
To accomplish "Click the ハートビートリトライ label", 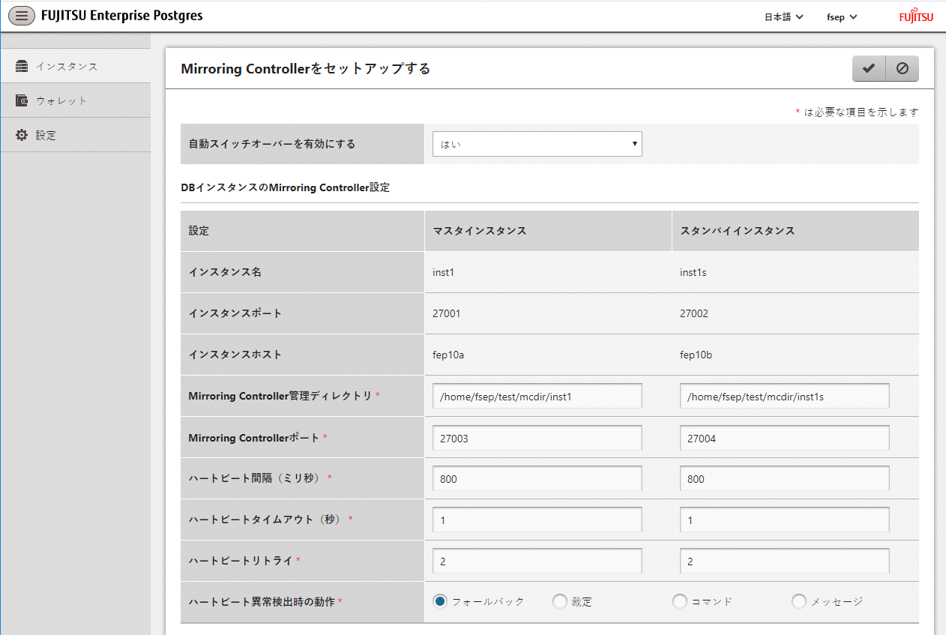I will [x=241, y=561].
